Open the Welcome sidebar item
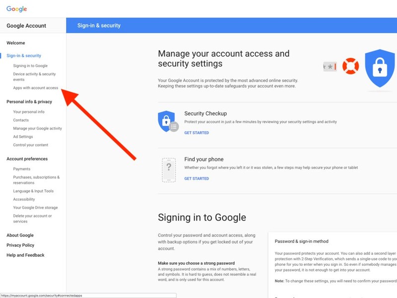This screenshot has height=298, width=397. click(16, 43)
